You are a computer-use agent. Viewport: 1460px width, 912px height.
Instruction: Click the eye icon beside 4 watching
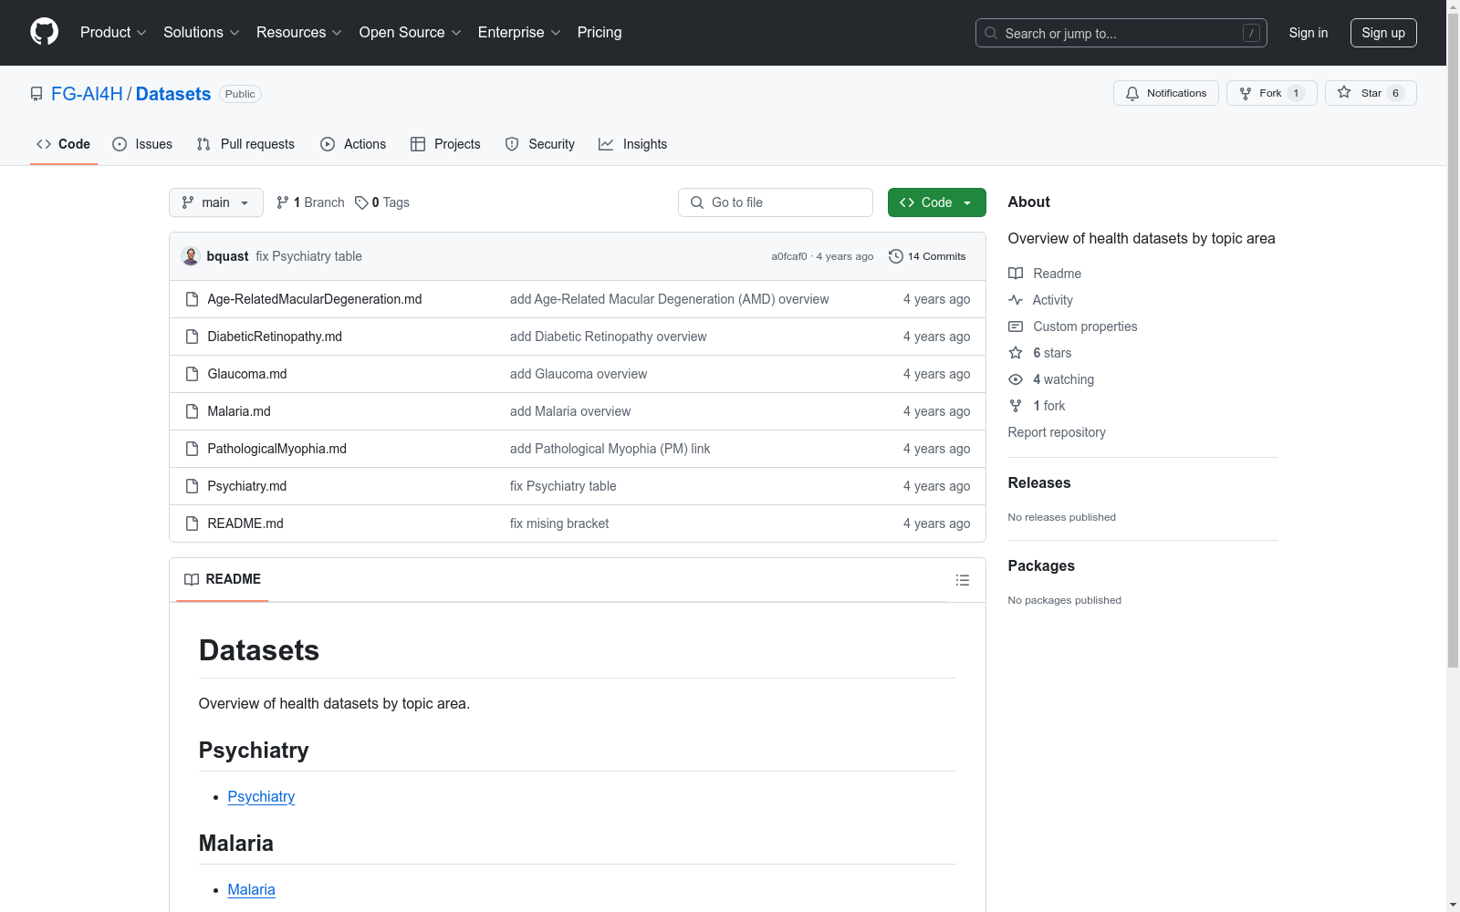[1016, 379]
